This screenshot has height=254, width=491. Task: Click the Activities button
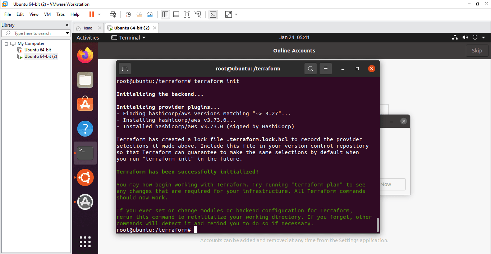click(x=88, y=38)
